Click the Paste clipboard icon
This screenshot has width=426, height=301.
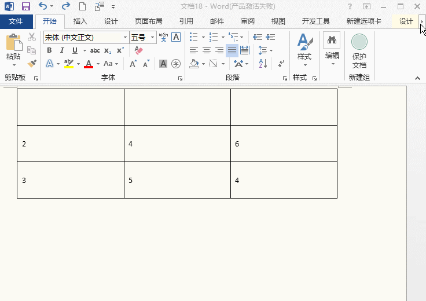(13, 42)
